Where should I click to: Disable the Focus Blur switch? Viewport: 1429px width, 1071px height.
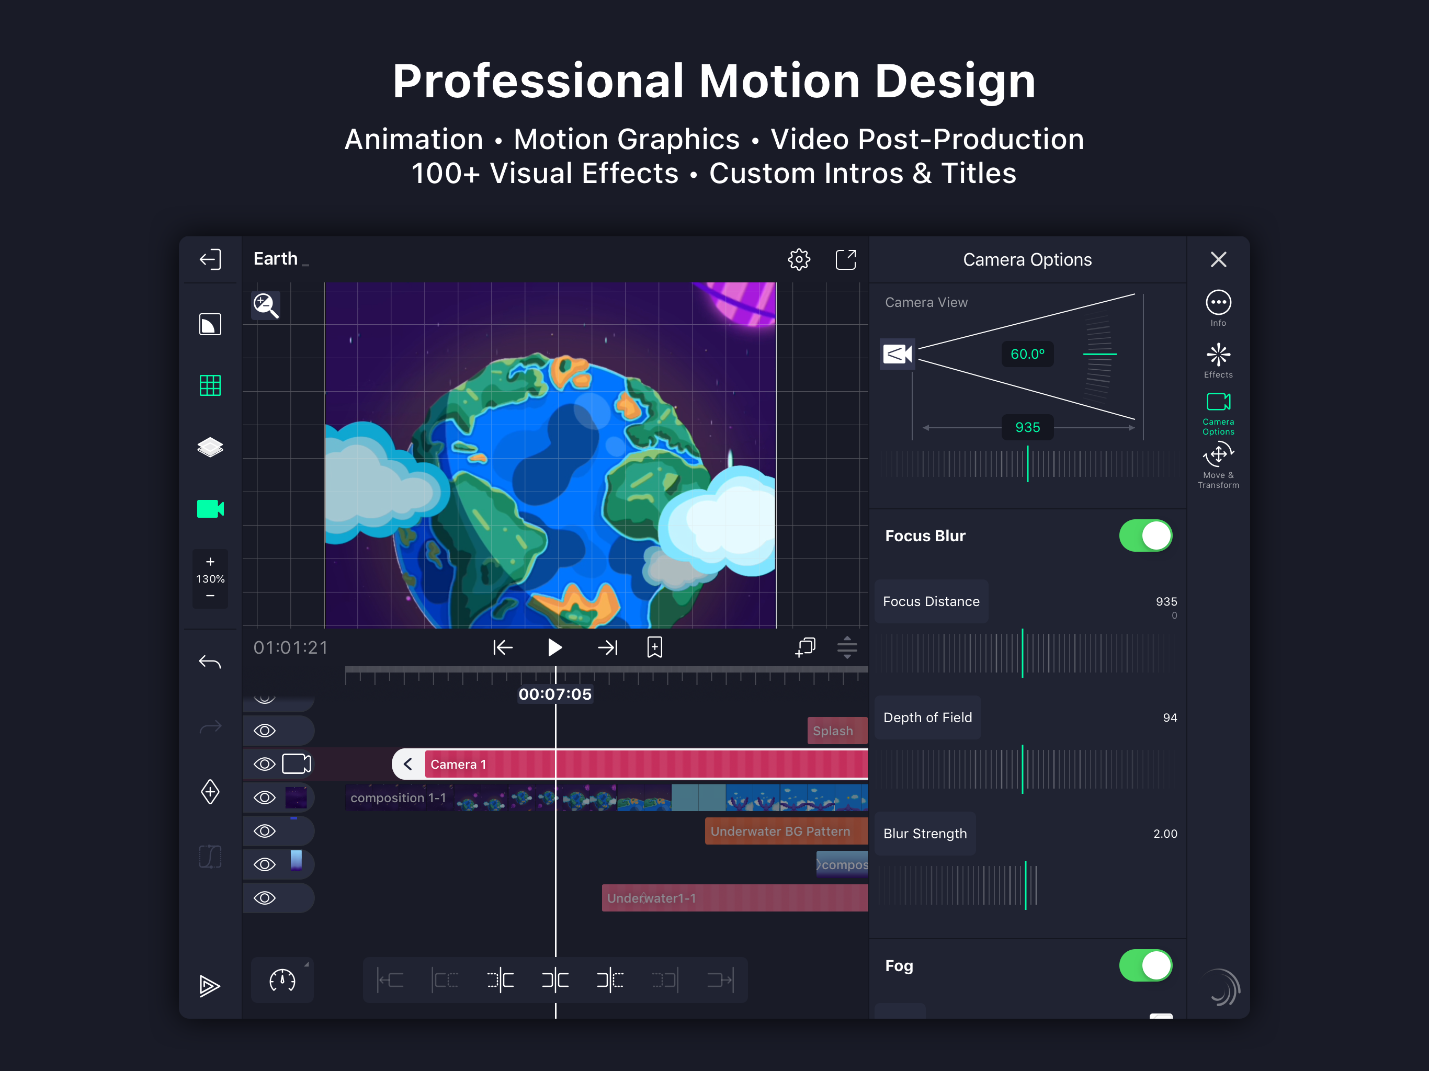tap(1146, 535)
